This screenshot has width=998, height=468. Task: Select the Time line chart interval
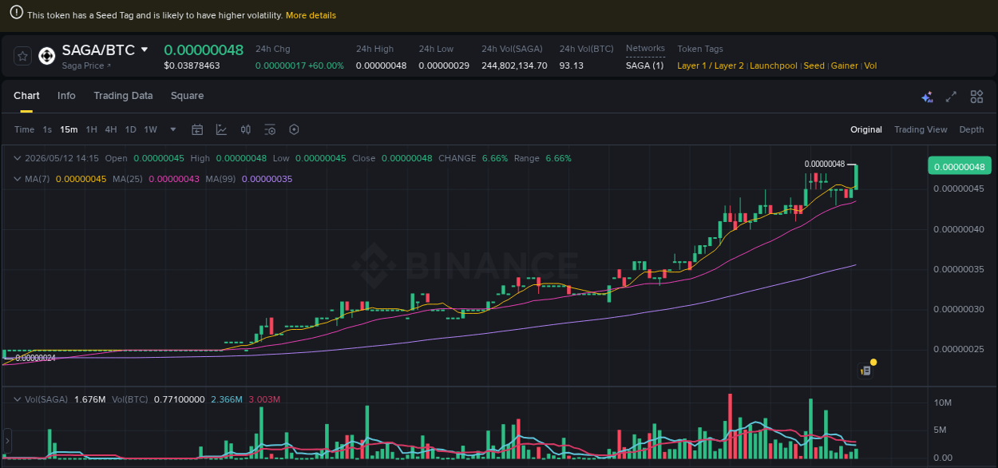tap(24, 129)
